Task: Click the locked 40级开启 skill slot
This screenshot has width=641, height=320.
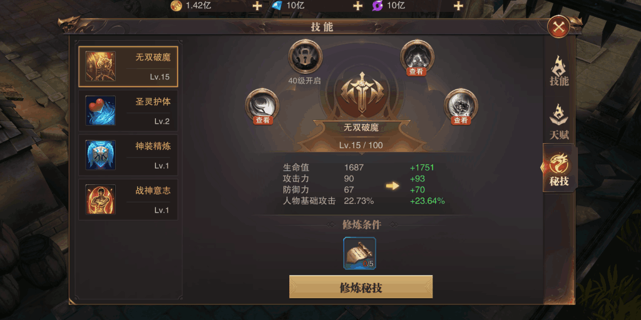Action: [x=305, y=57]
